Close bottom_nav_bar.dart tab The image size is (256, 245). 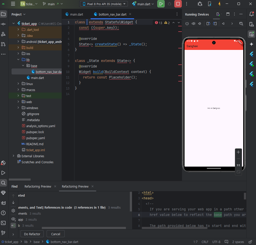130,14
